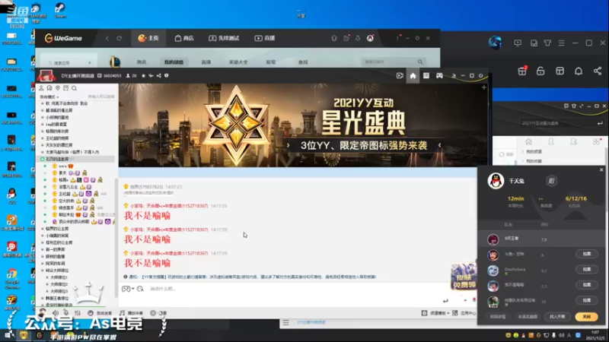Screen dimensions: 609x342
Task: Block player DouYuSora with 拉黑
Action: pos(586,269)
